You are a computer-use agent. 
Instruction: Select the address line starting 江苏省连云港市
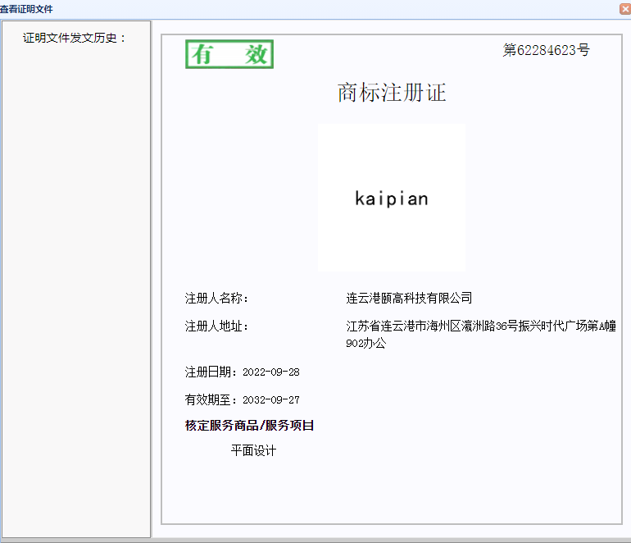481,326
